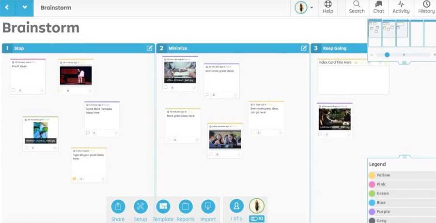Open the Chat panel

(378, 8)
